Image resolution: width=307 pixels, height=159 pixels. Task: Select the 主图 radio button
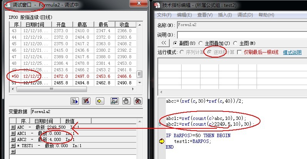pos(235,43)
